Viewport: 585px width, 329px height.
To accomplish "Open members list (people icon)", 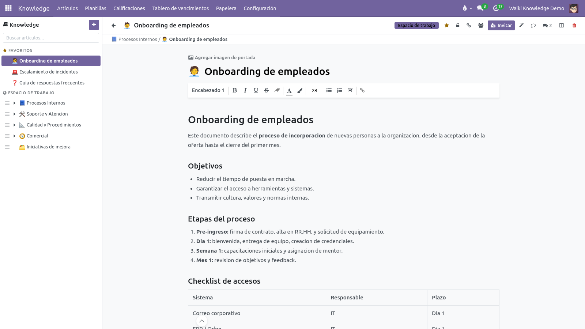I will [x=481, y=25].
